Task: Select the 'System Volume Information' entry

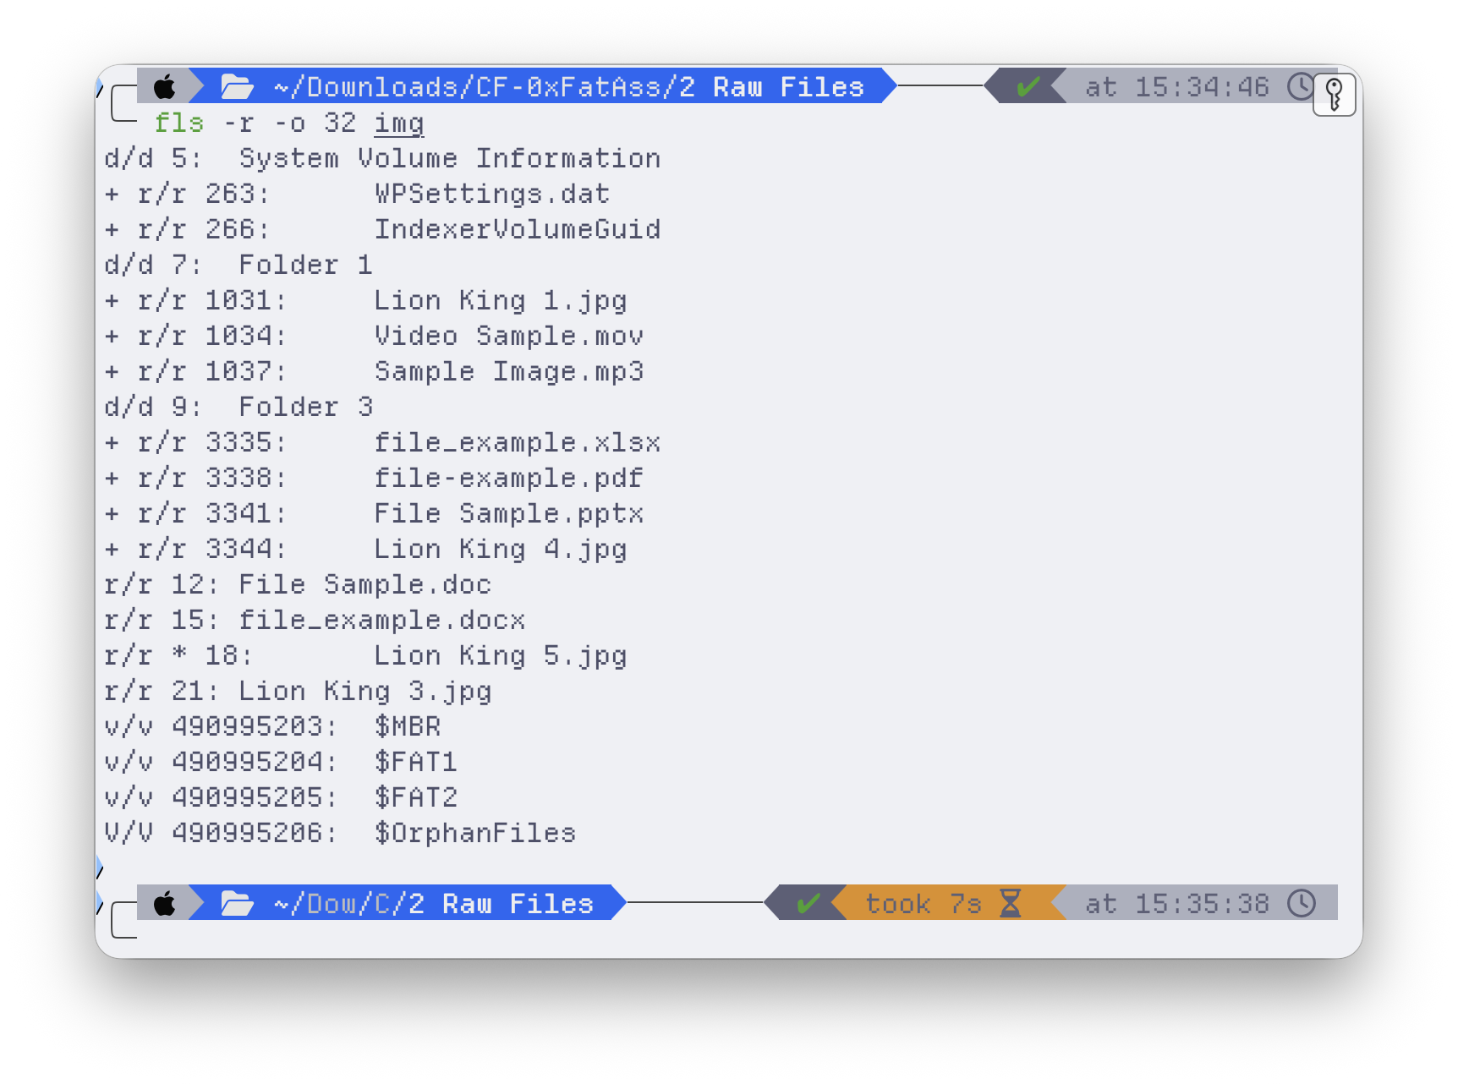Action: click(449, 158)
